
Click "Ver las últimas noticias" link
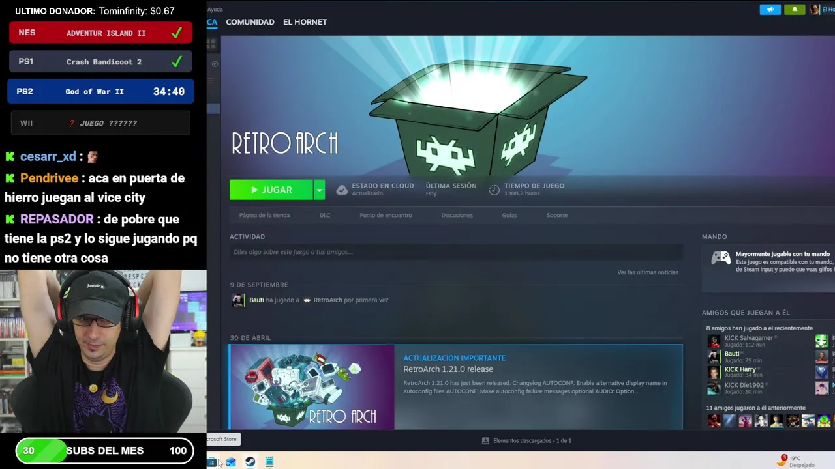tap(648, 272)
